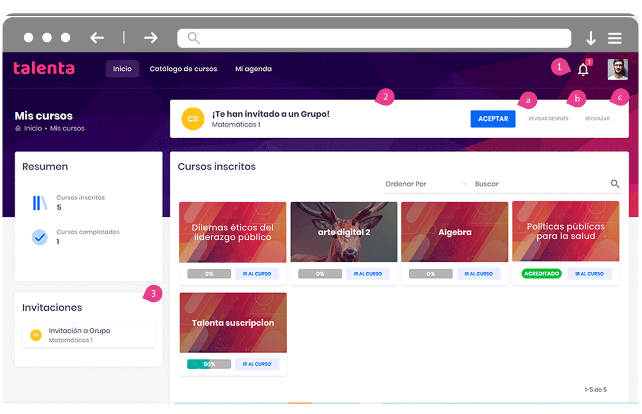This screenshot has width=642, height=414.
Task: Click ACEPTAR to join the Matemáticas 1 group
Action: click(x=493, y=118)
